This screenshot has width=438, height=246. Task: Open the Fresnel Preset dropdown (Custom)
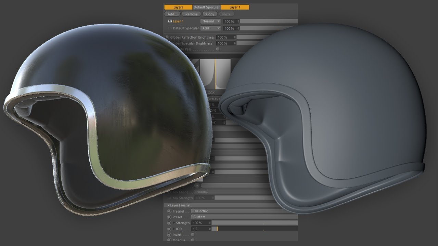244,217
